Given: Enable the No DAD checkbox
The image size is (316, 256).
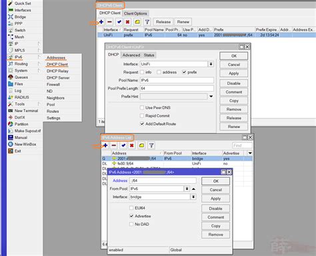Looking at the screenshot, I should (x=131, y=224).
